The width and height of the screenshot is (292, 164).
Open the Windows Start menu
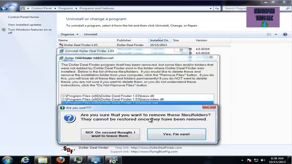pyautogui.click(x=7, y=160)
